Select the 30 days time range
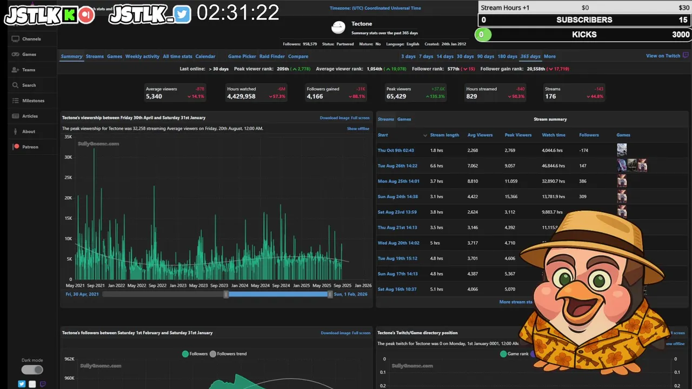This screenshot has height=389, width=692. click(465, 56)
